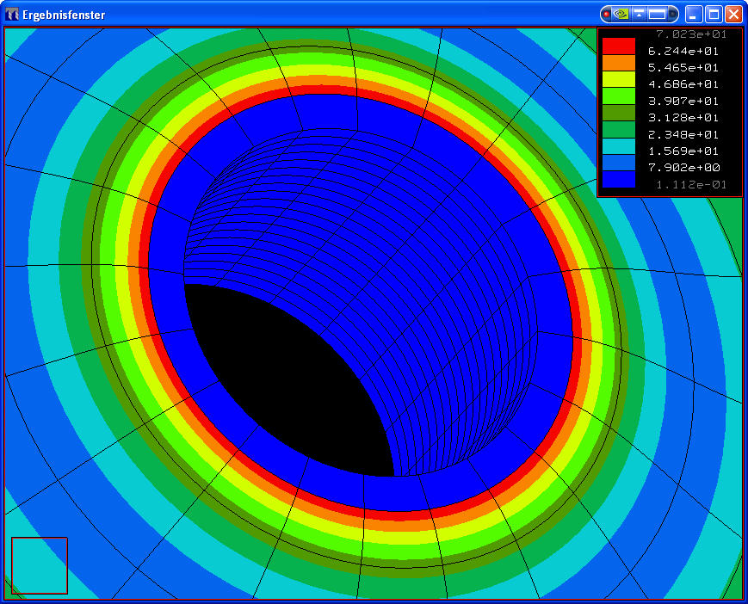Viewport: 748px width, 604px height.
Task: Click the nView collapse-to-titlebar arrow button
Action: tap(639, 15)
